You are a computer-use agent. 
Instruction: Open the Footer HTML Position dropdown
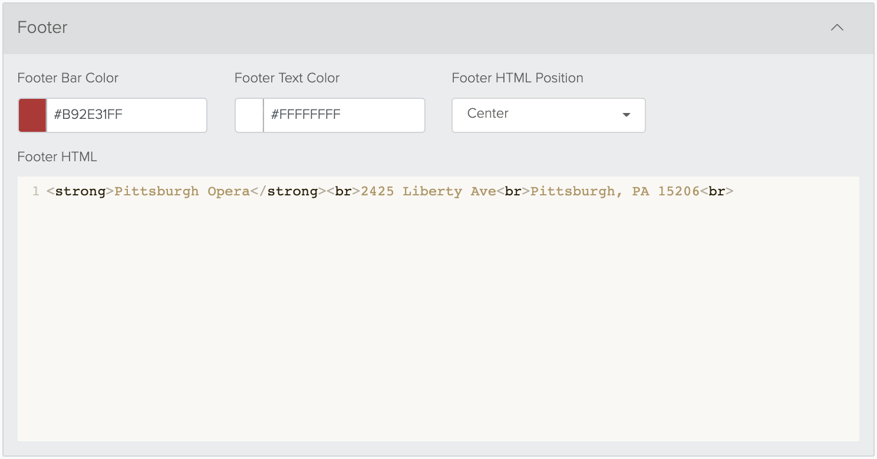coord(549,115)
